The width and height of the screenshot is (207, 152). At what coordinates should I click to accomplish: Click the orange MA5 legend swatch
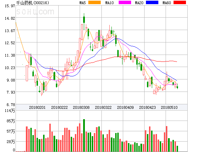[95, 2]
